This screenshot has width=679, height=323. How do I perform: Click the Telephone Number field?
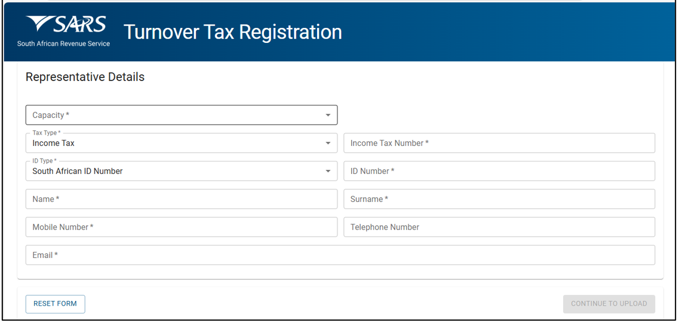point(499,227)
